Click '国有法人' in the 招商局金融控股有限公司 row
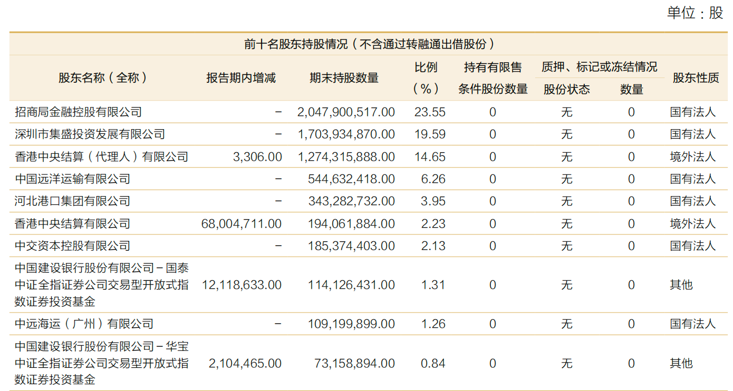The width and height of the screenshot is (733, 391). 693,112
